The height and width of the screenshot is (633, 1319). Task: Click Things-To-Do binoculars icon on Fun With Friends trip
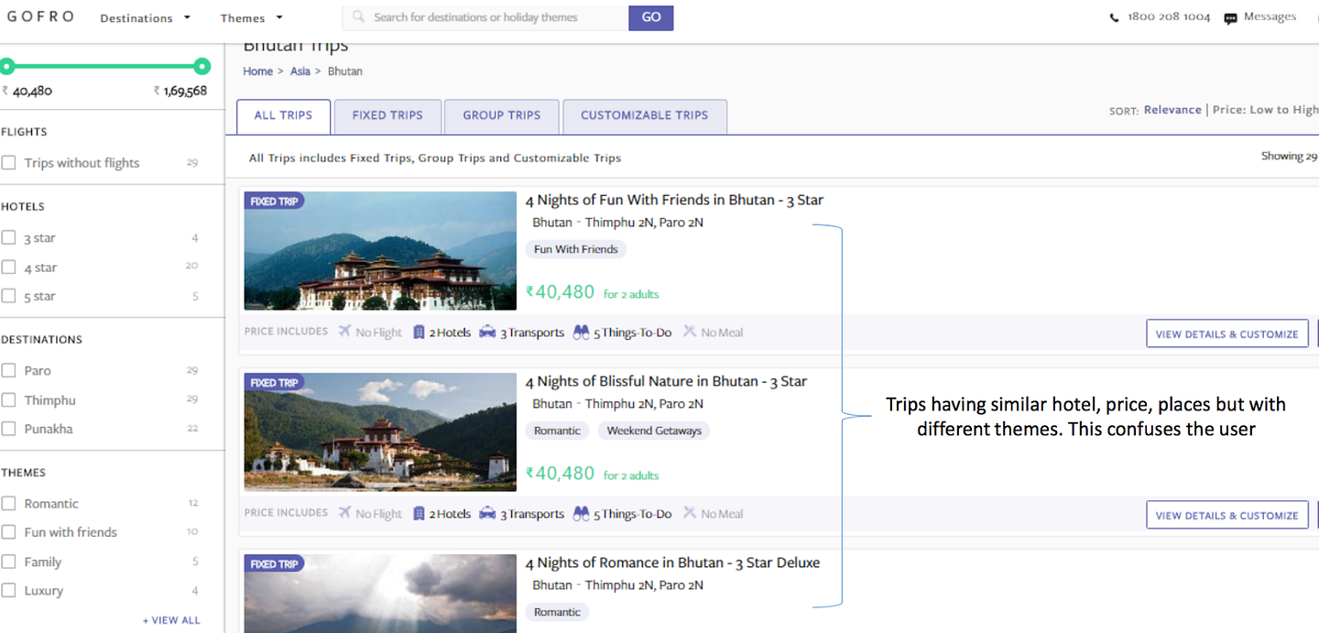pyautogui.click(x=581, y=332)
